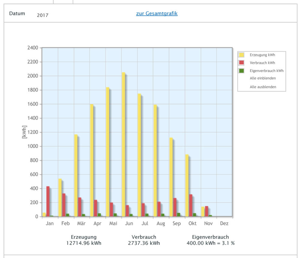Click the red Verbrauch legend swatch
Screen dimensions: 300x258
coord(241,63)
